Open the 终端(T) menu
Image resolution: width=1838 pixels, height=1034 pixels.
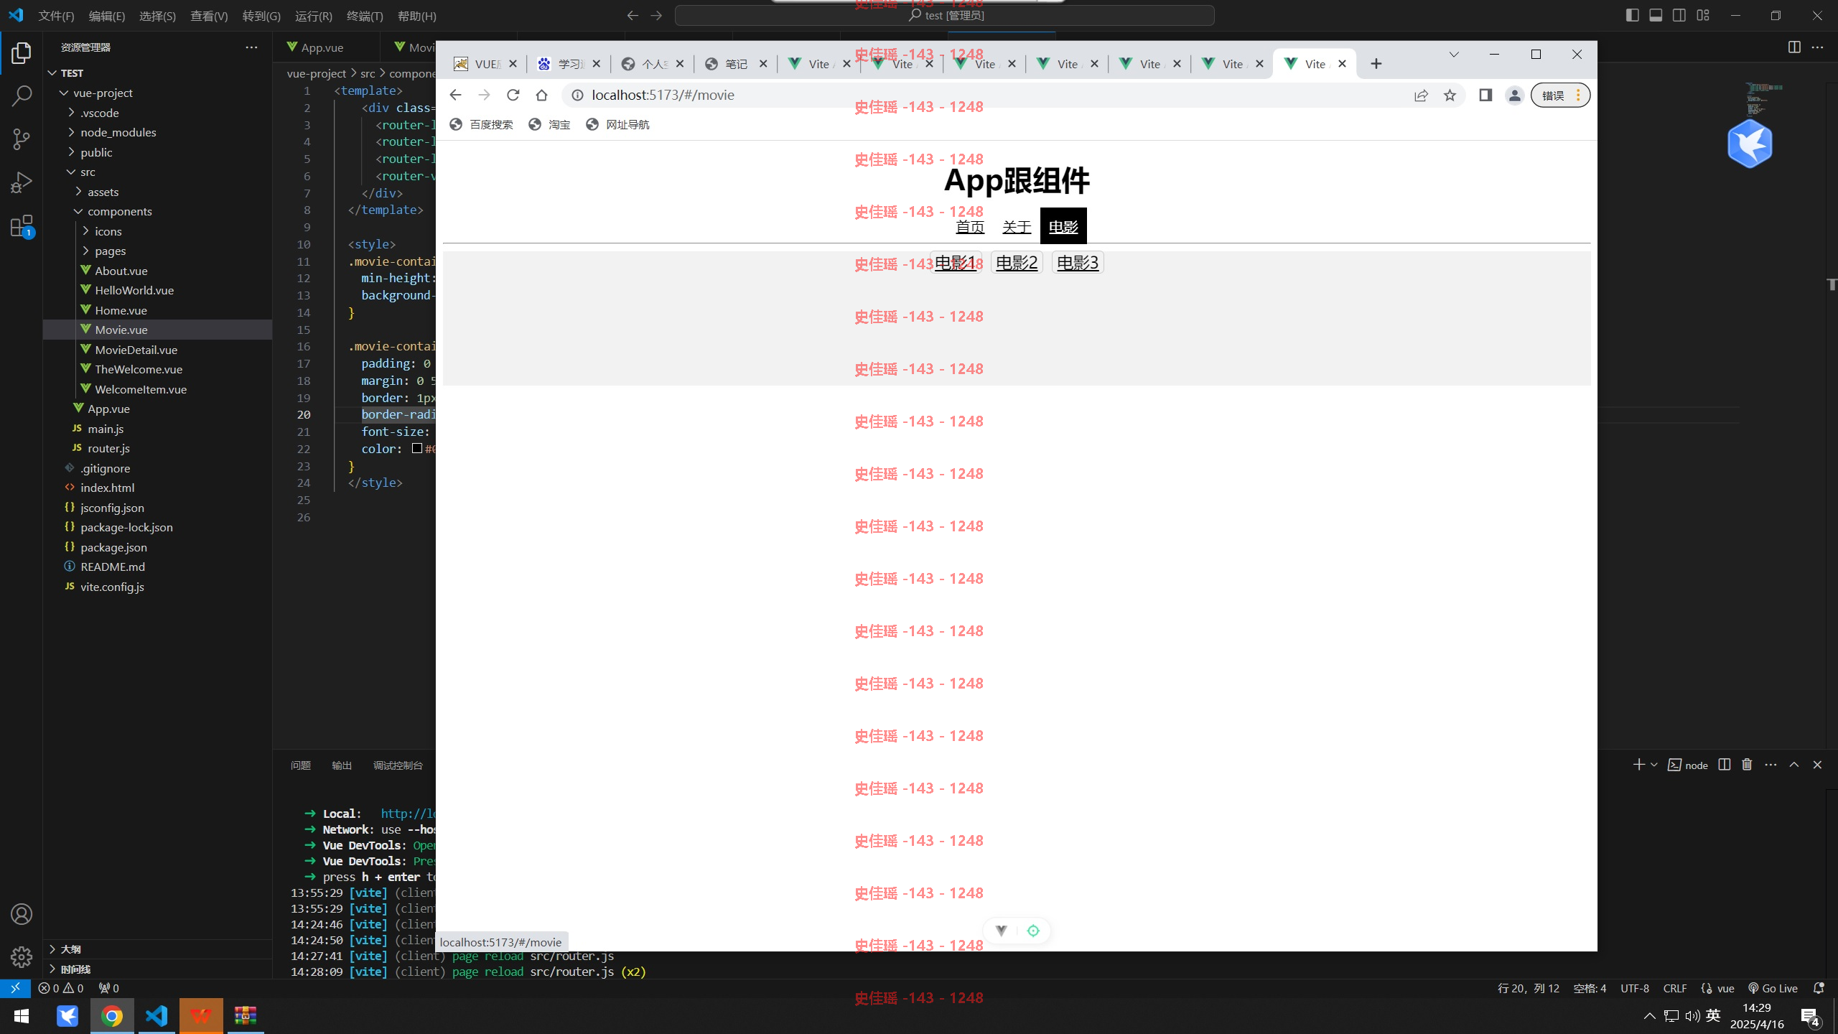click(365, 16)
